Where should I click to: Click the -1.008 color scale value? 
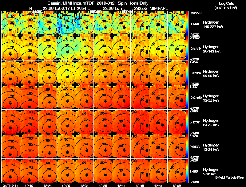(x=195, y=24)
